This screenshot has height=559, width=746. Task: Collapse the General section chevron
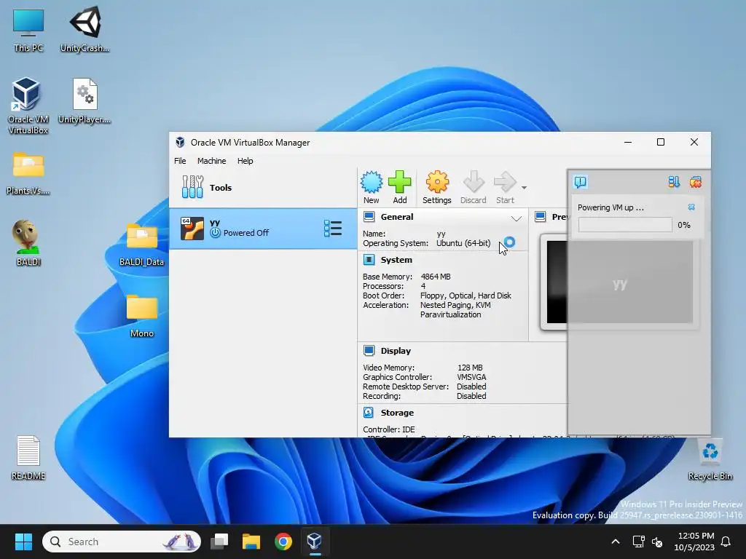(517, 218)
